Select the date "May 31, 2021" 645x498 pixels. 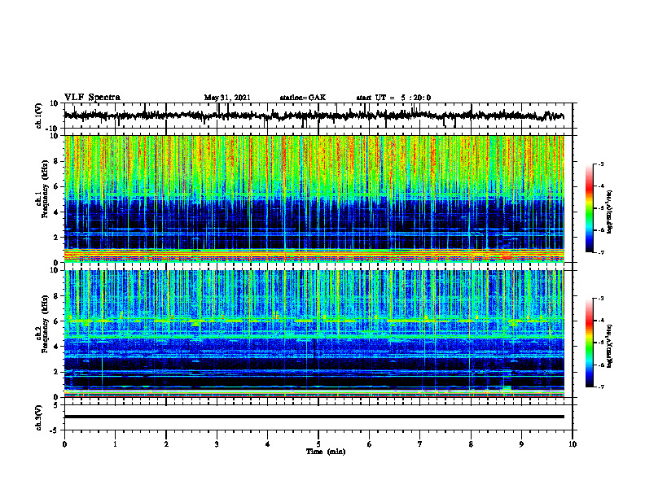227,98
